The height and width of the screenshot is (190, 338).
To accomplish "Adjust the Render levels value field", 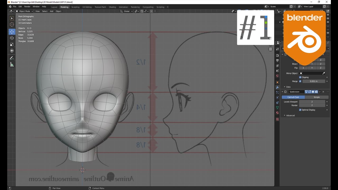I will pyautogui.click(x=312, y=105).
